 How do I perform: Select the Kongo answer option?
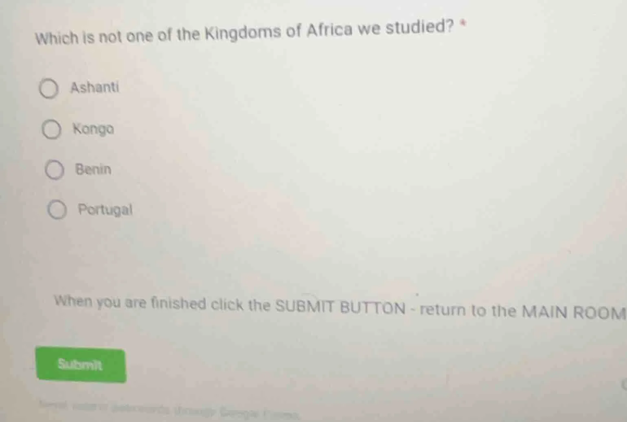click(52, 129)
